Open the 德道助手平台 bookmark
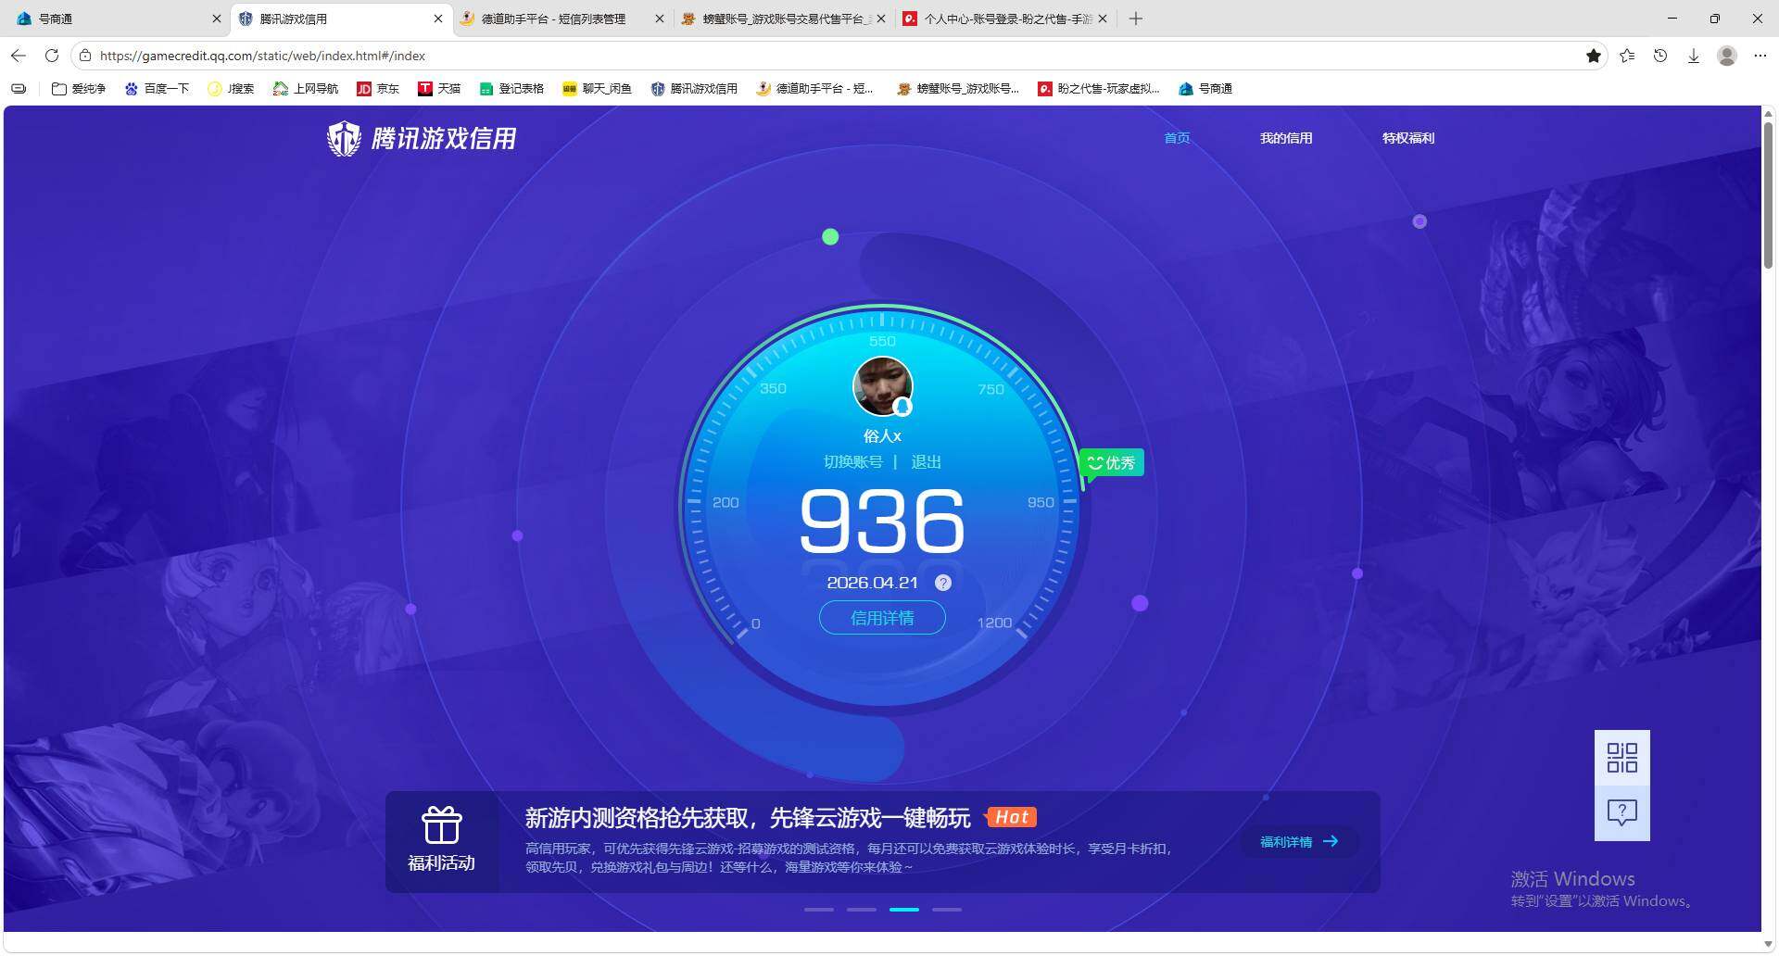The width and height of the screenshot is (1779, 956). pyautogui.click(x=815, y=89)
